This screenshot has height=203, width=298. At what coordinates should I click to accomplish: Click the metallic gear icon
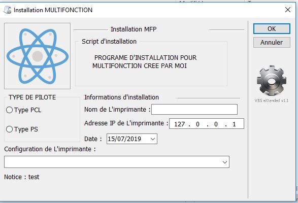pyautogui.click(x=272, y=81)
